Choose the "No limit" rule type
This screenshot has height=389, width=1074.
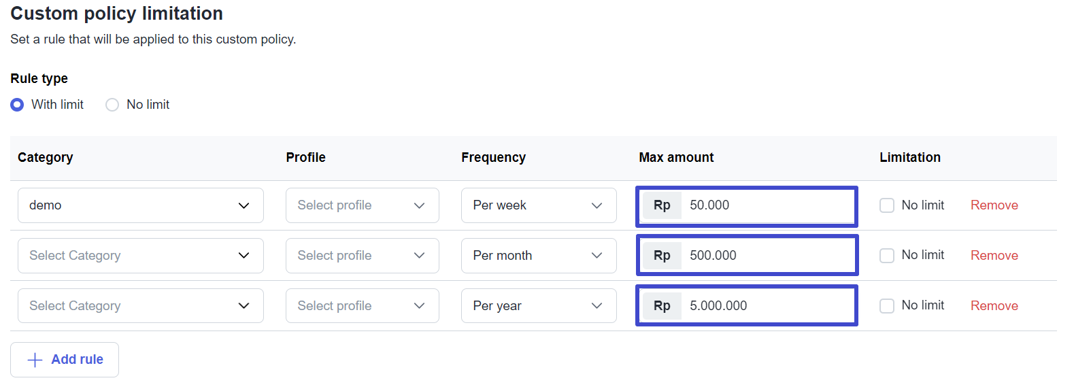(113, 105)
